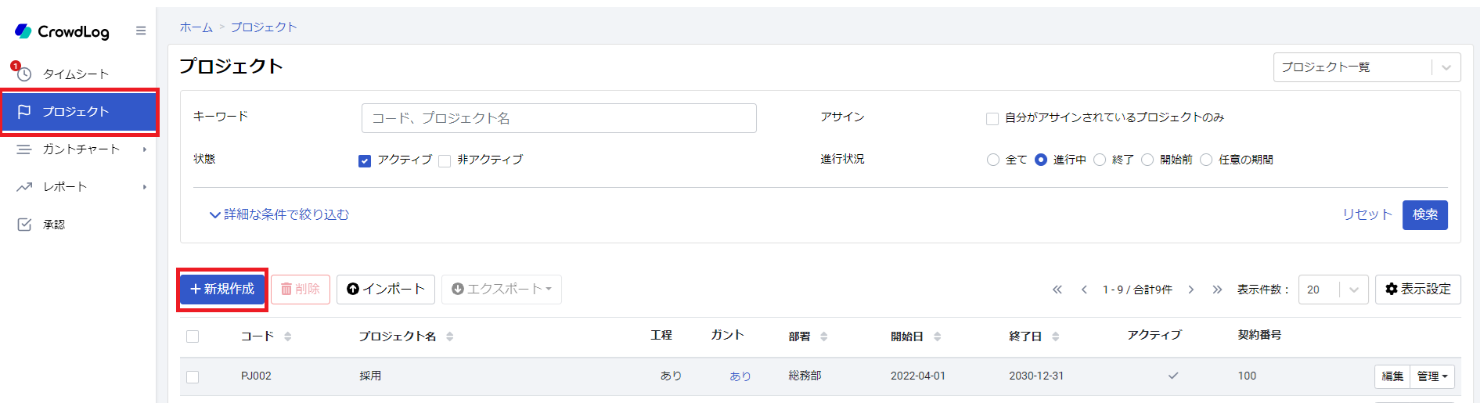Open the timesheet clock icon
Viewport: 1480px width, 403px height.
(x=24, y=74)
